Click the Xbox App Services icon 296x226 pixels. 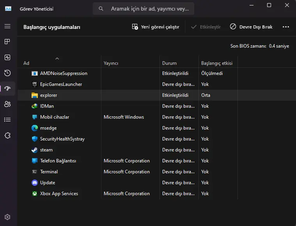[x=35, y=194]
